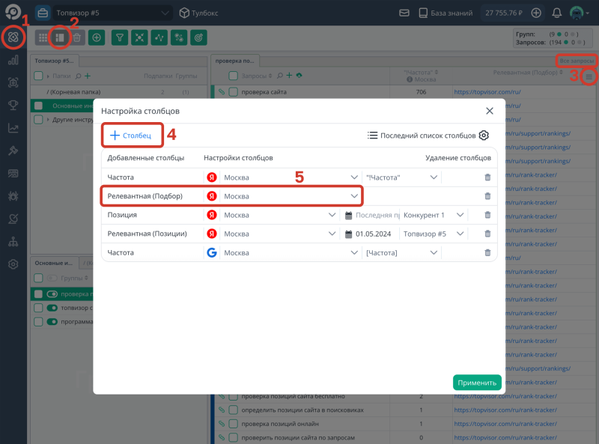Open the settings gear in left sidebar
This screenshot has height=444, width=599.
pos(13,264)
